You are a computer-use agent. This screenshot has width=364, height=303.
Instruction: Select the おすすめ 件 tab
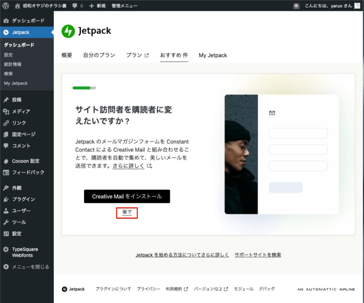click(174, 55)
